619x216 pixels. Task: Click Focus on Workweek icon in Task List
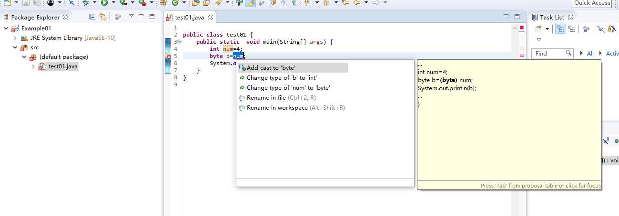click(586, 29)
